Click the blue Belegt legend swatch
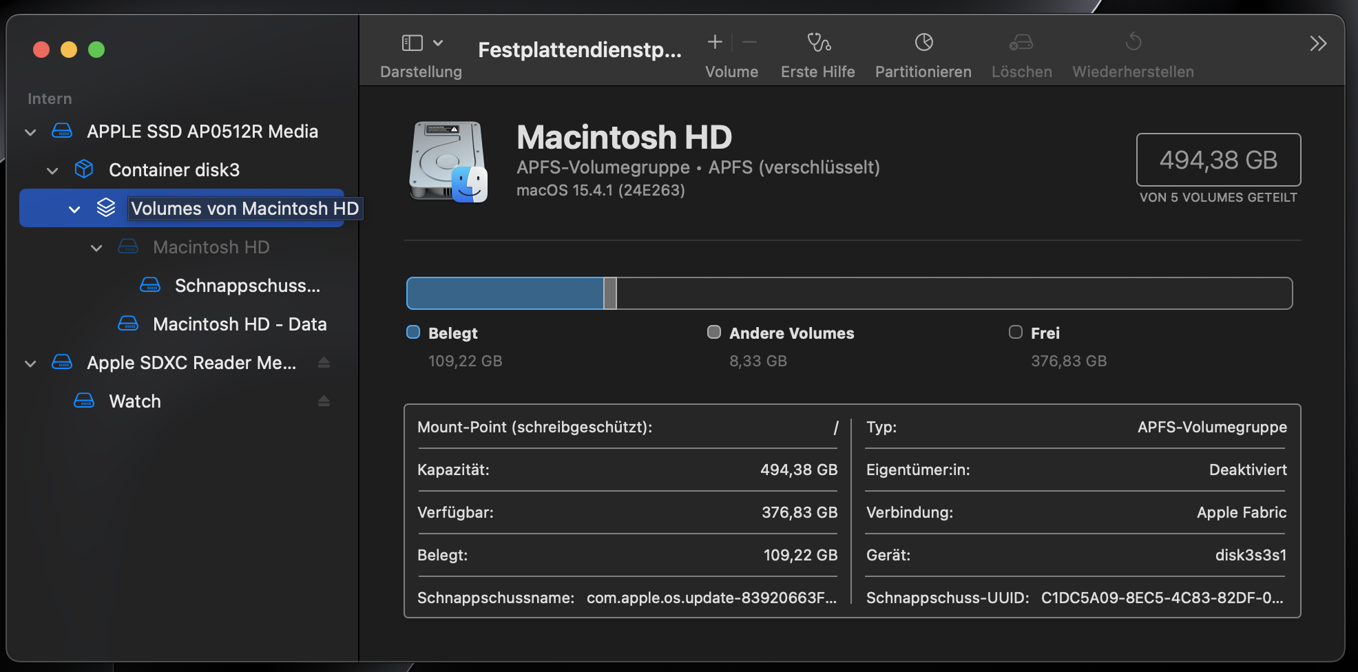Image resolution: width=1358 pixels, height=672 pixels. [413, 333]
